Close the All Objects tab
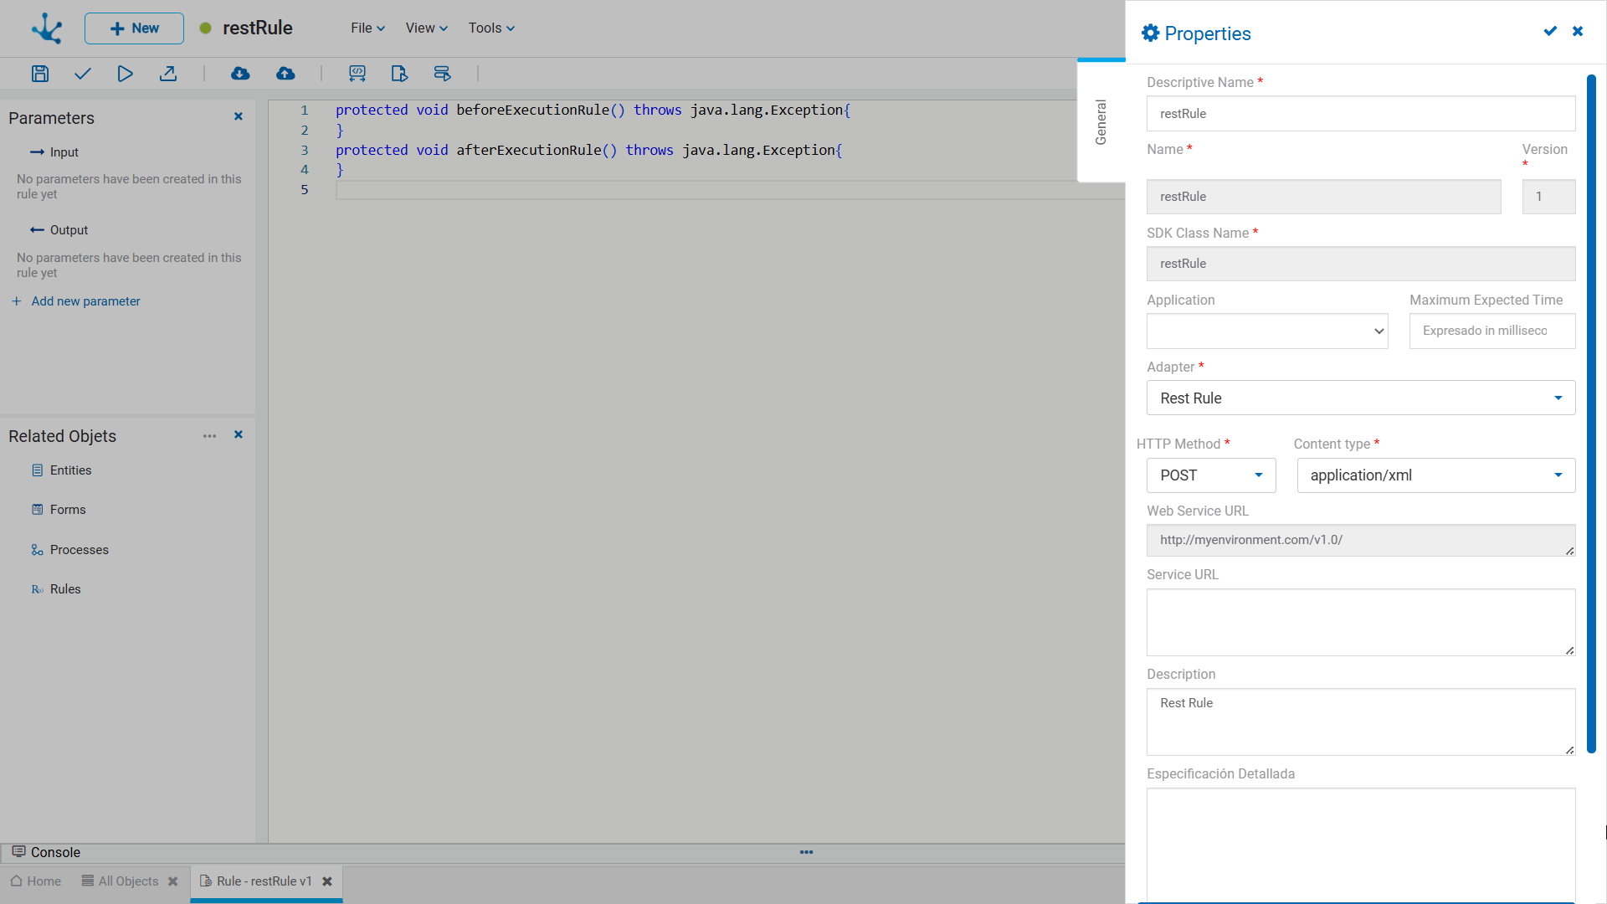The width and height of the screenshot is (1607, 904). [173, 881]
